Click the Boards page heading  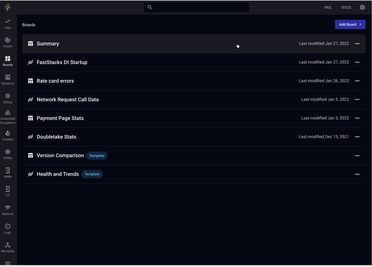click(x=29, y=25)
